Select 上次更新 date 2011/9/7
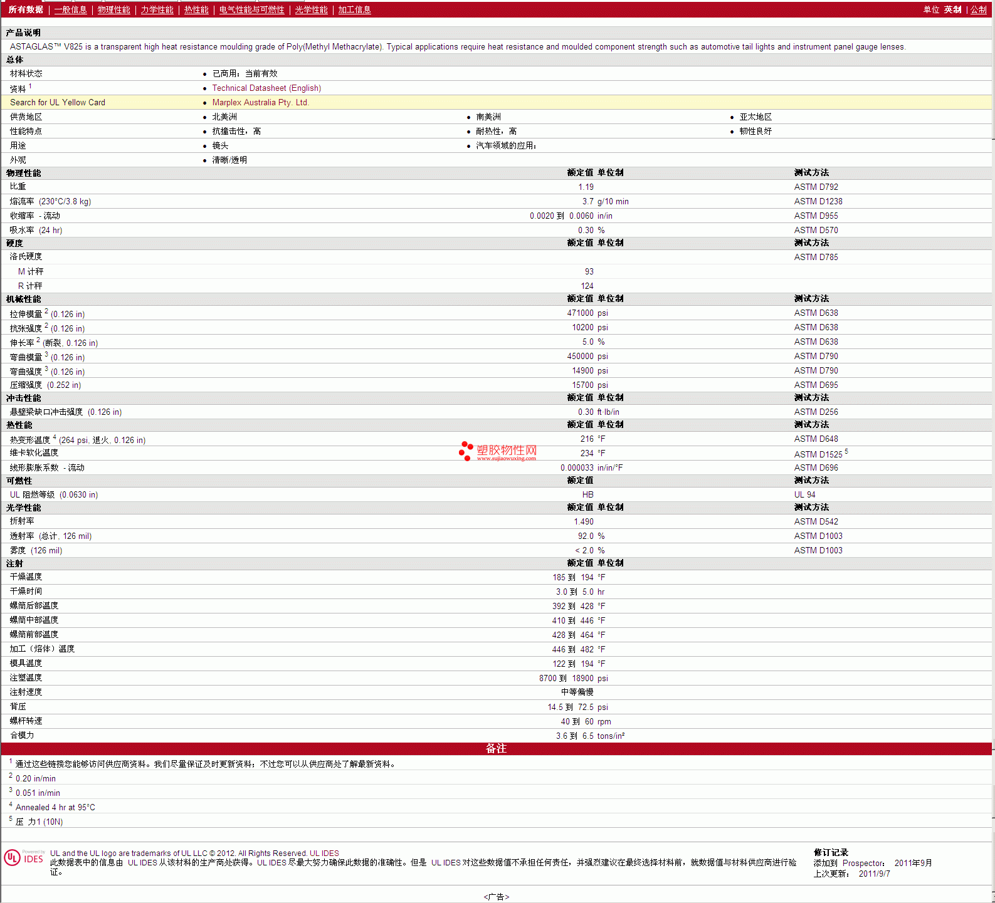 tap(874, 874)
